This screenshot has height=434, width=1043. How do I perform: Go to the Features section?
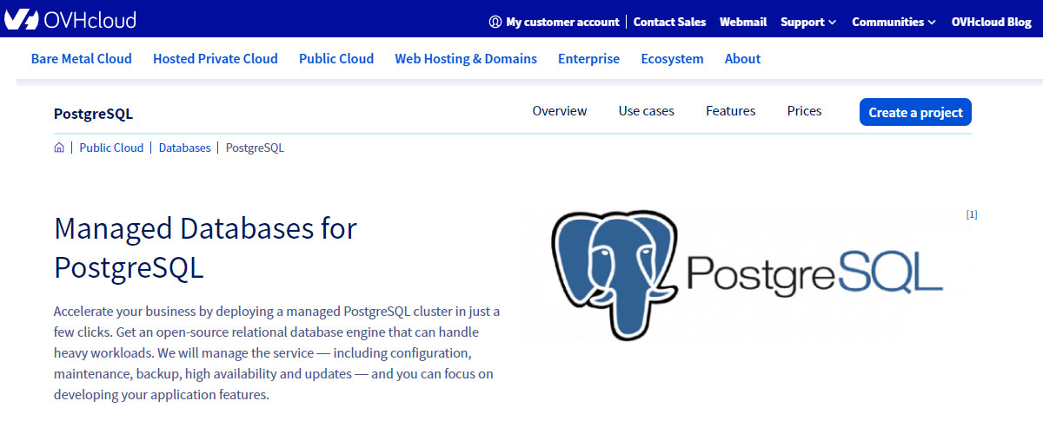point(730,111)
